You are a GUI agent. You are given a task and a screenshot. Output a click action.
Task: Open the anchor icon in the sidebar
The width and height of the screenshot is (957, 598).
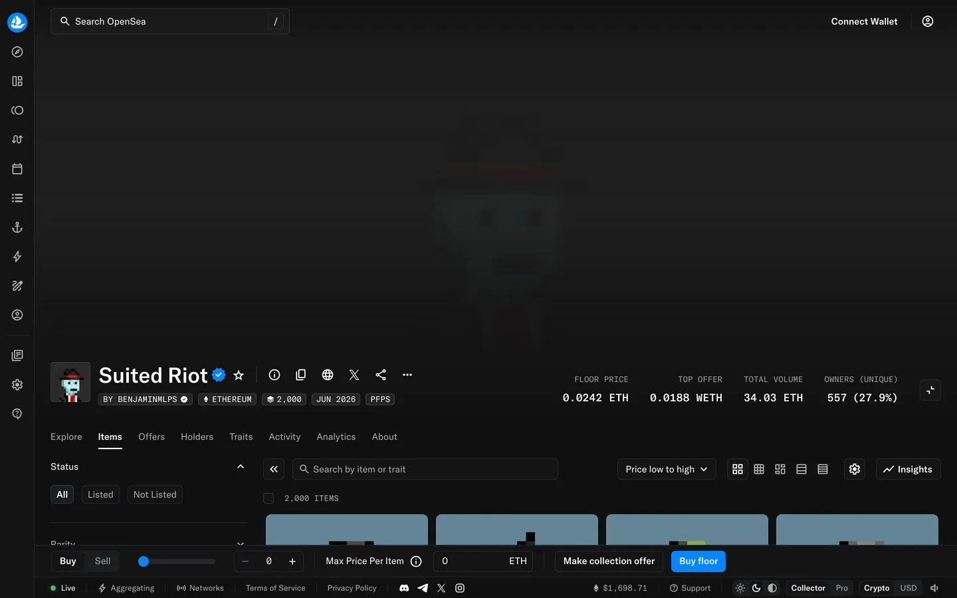(17, 227)
